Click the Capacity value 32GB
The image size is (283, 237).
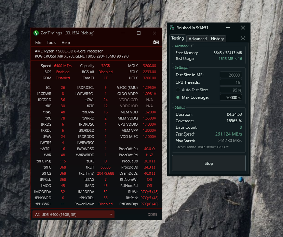105,66
